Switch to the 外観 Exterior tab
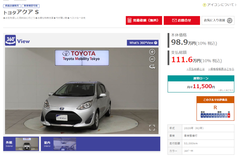This screenshot has height=159, width=238. pos(21,144)
